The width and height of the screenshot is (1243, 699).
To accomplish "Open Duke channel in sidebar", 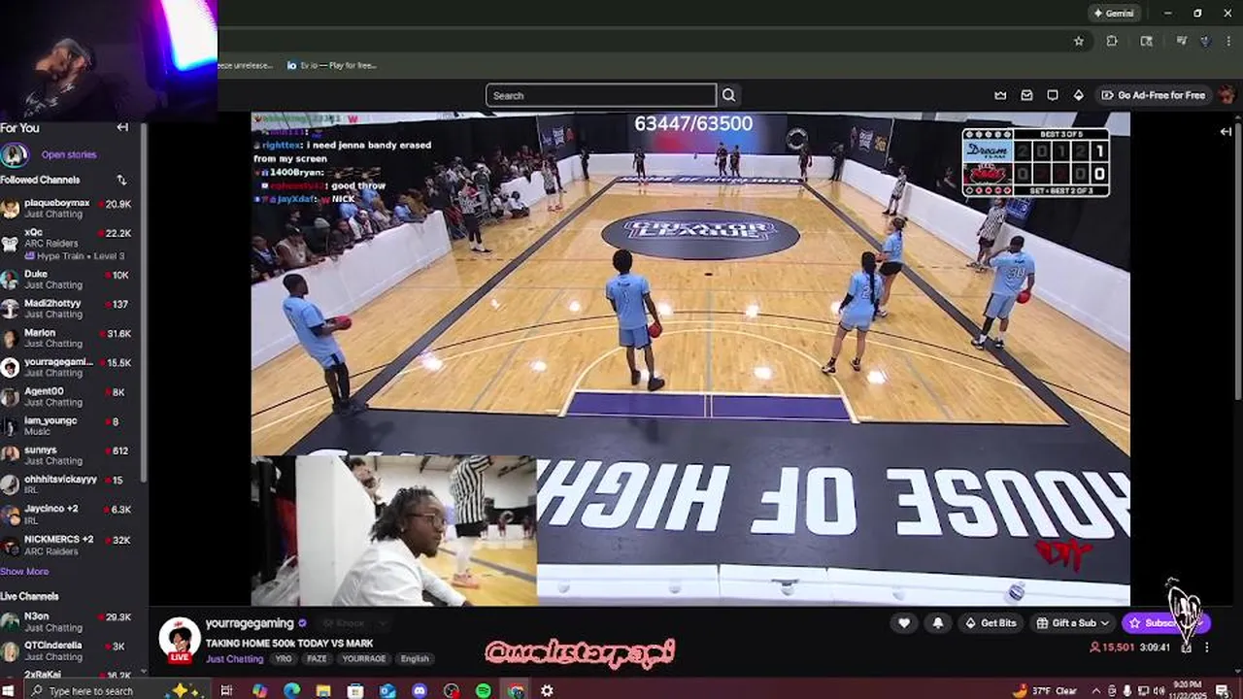I will [71, 279].
